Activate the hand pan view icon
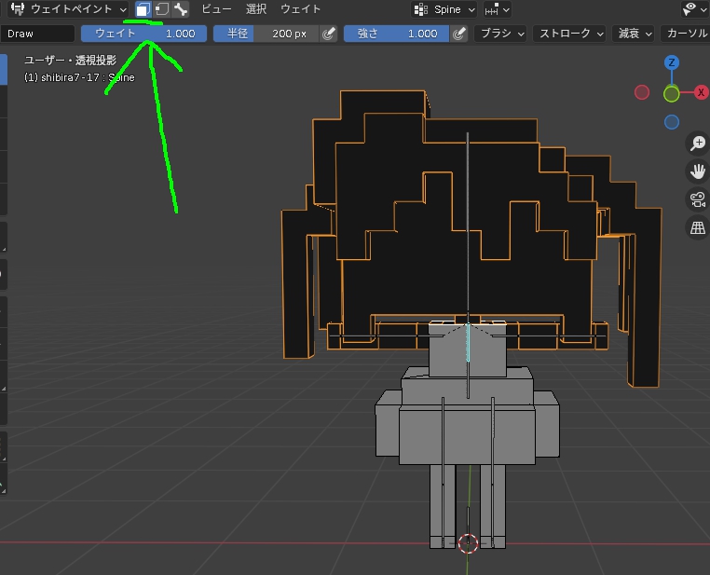This screenshot has width=710, height=575. click(698, 171)
